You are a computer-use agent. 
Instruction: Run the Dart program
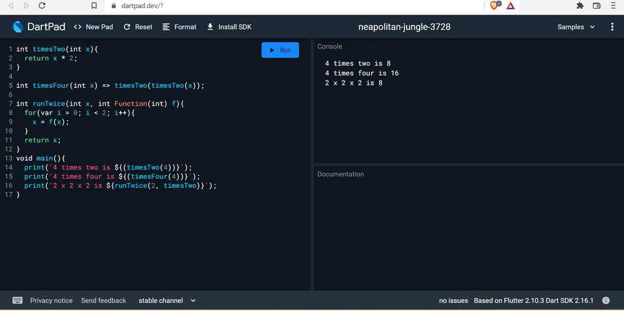[280, 50]
